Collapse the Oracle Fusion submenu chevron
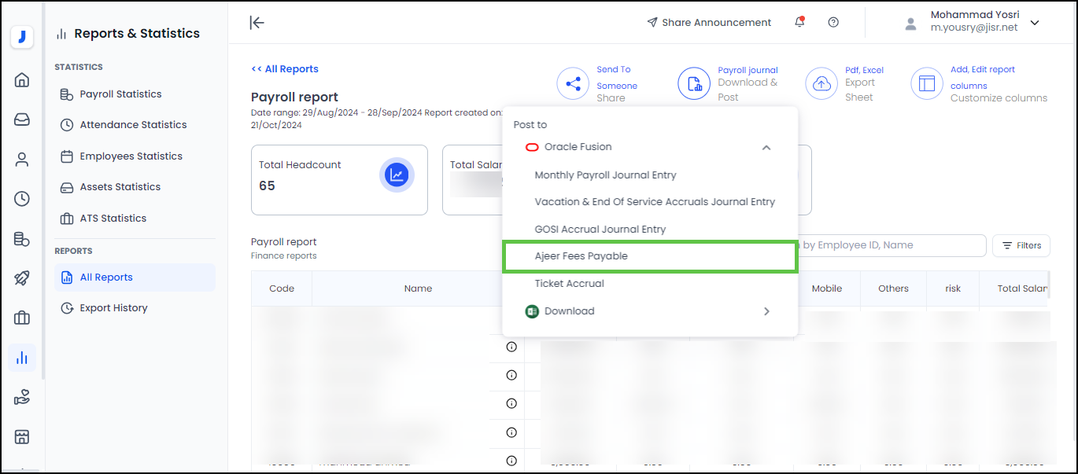 coord(766,147)
